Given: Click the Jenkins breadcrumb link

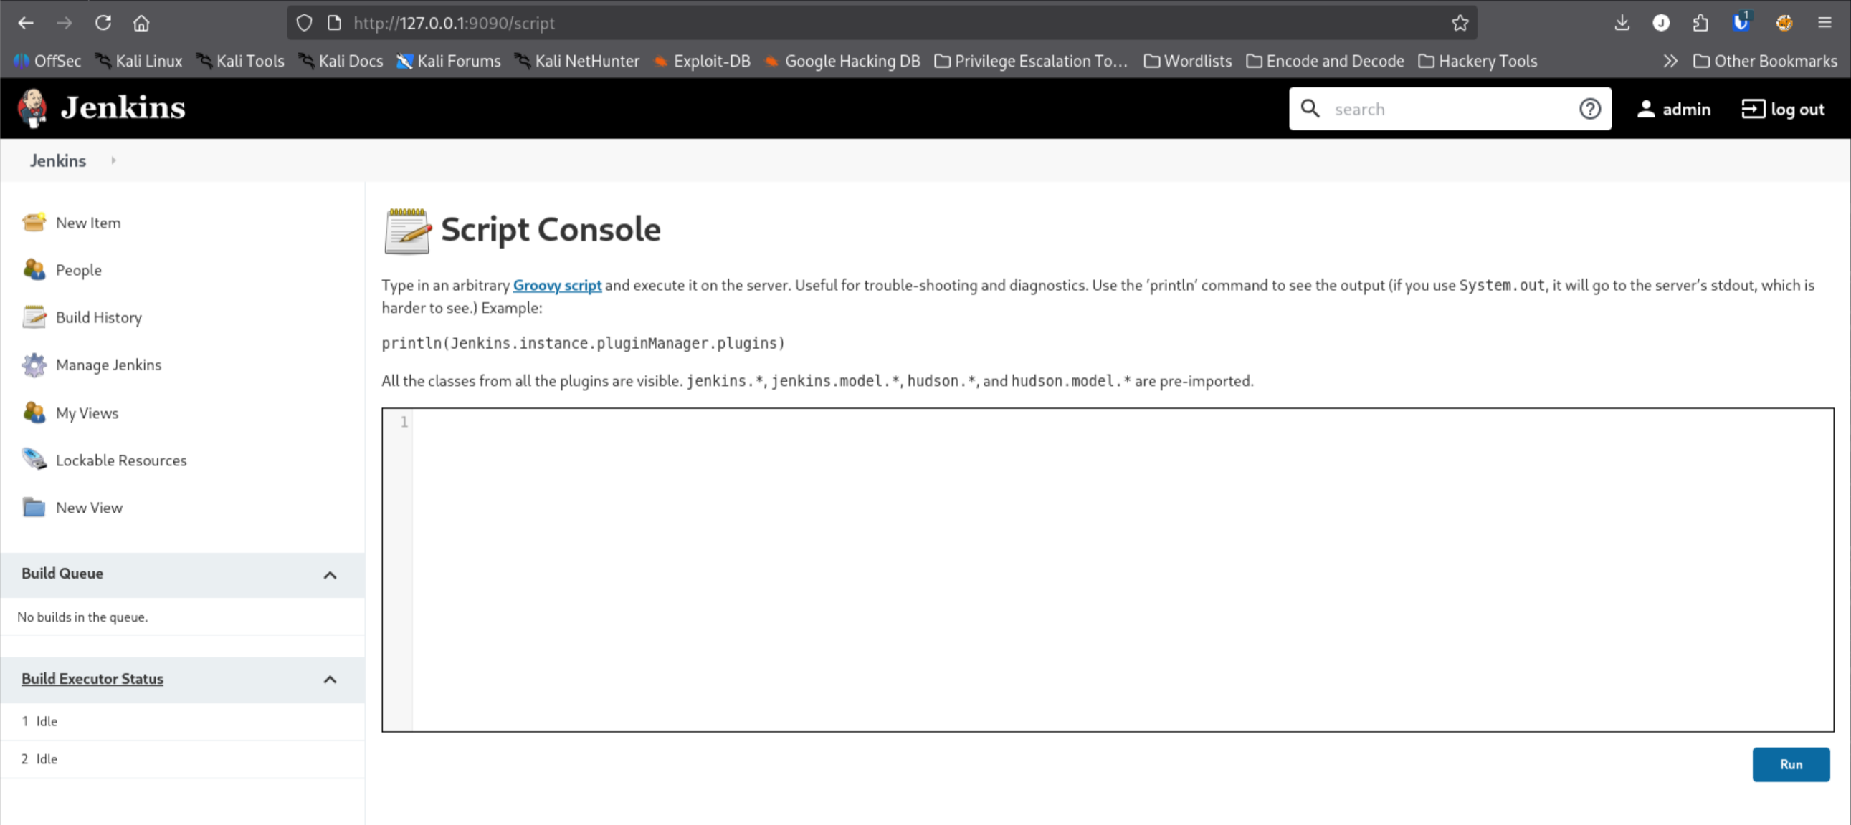Looking at the screenshot, I should click(58, 161).
